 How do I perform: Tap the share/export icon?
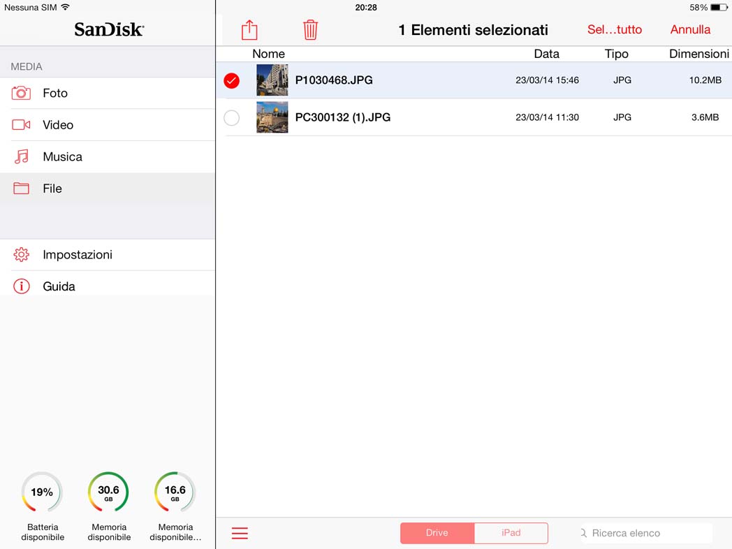click(x=249, y=30)
